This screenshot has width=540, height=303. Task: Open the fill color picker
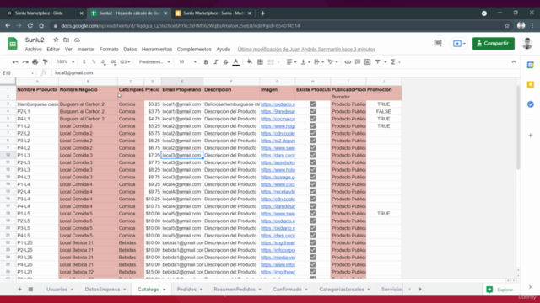coord(250,62)
